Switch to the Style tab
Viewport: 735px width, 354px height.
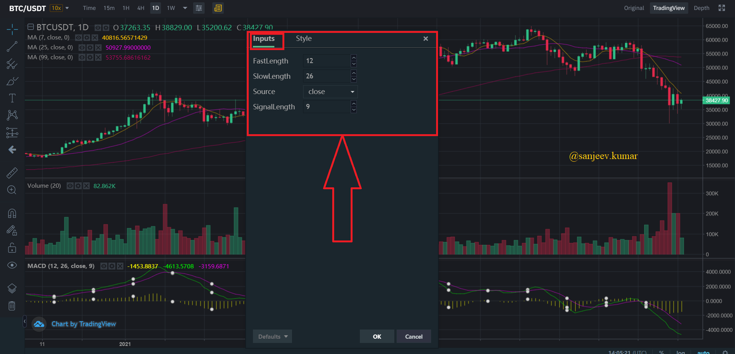[x=304, y=39]
